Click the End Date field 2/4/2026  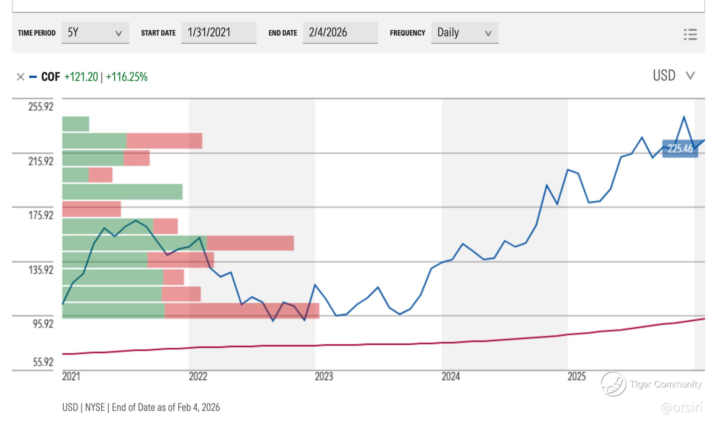(x=340, y=33)
